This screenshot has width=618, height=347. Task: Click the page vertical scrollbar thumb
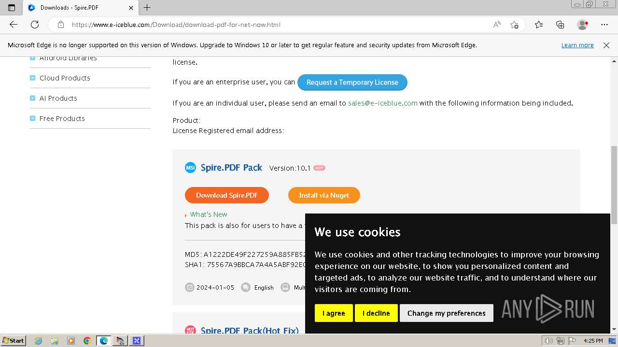tap(614, 185)
